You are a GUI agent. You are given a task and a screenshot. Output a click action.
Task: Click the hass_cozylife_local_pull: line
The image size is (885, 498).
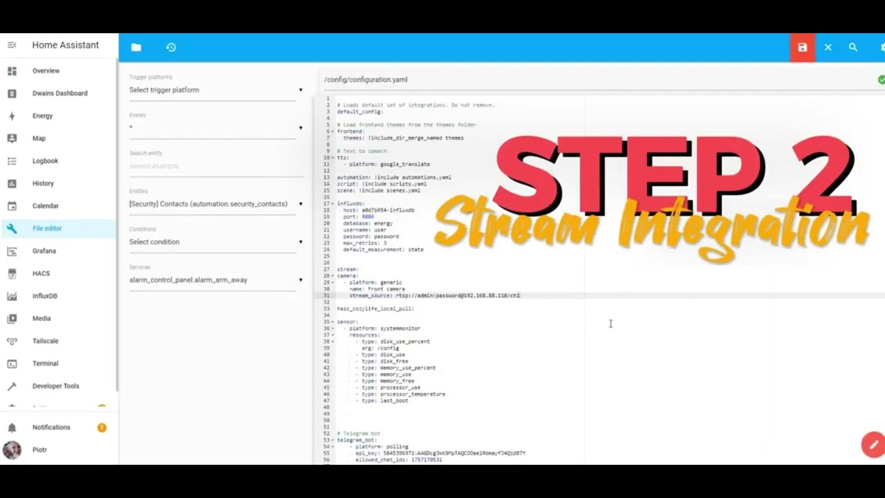coord(375,308)
